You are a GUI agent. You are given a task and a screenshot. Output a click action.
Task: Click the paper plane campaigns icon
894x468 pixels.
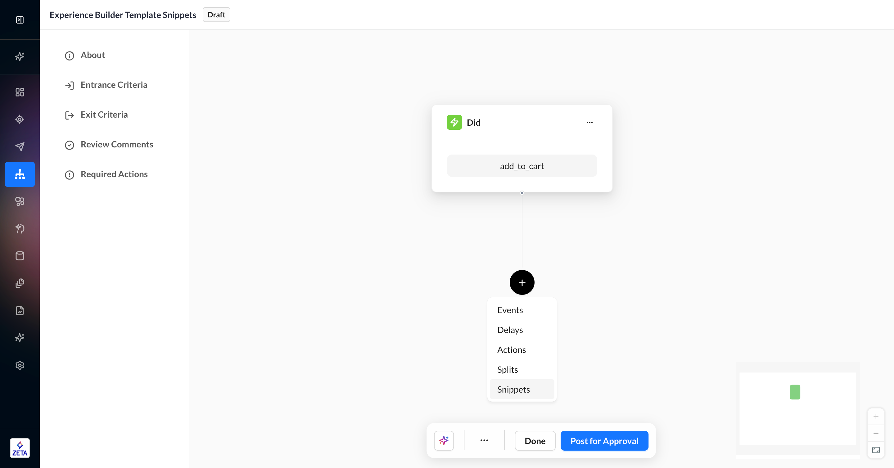click(20, 146)
